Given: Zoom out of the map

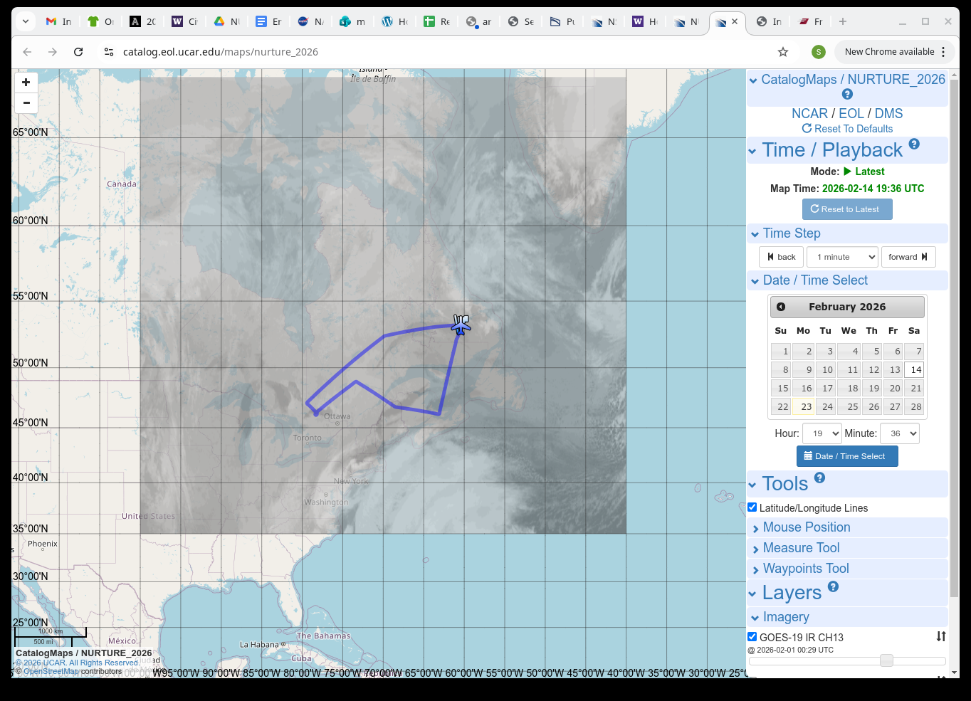Looking at the screenshot, I should [26, 103].
